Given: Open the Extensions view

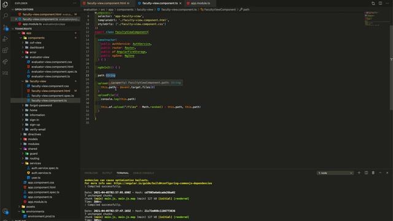Looking at the screenshot, I should (x=6, y=50).
